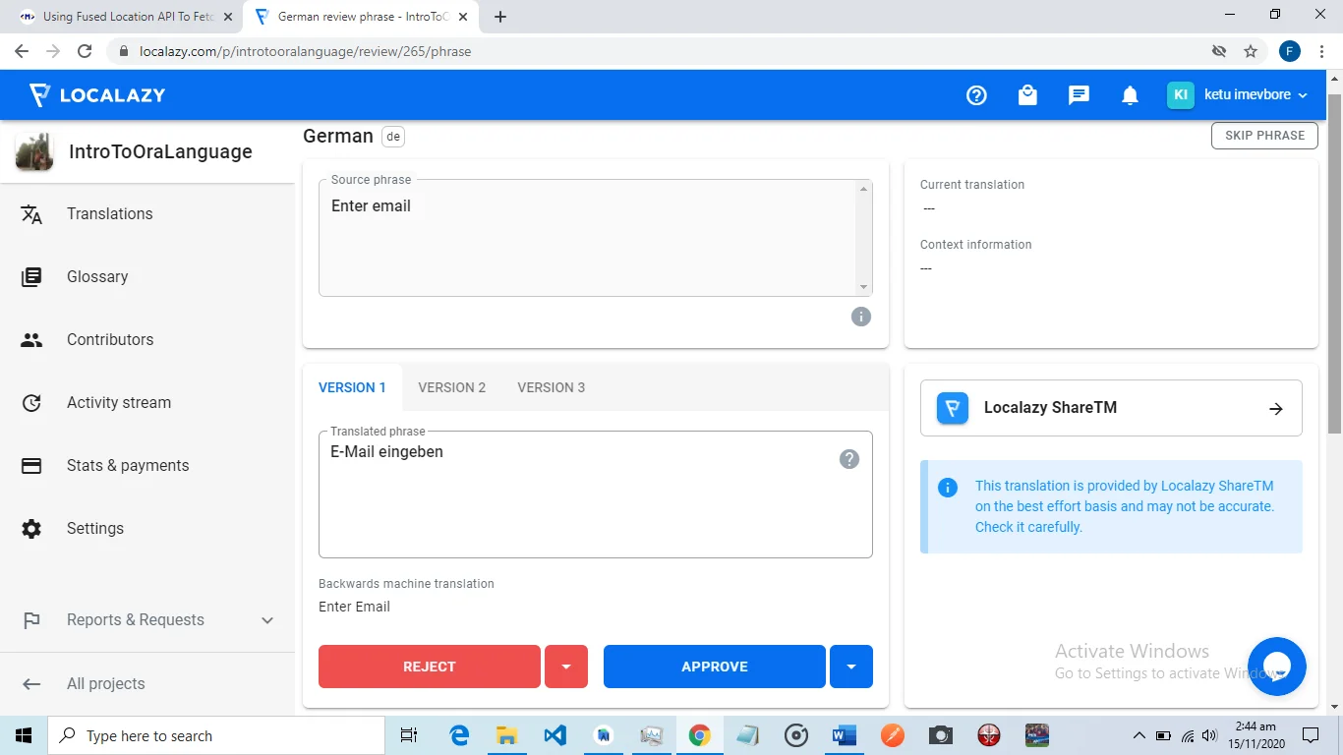Open the shopping bag icon in the header
Viewport: 1343px width, 755px height.
(x=1027, y=95)
